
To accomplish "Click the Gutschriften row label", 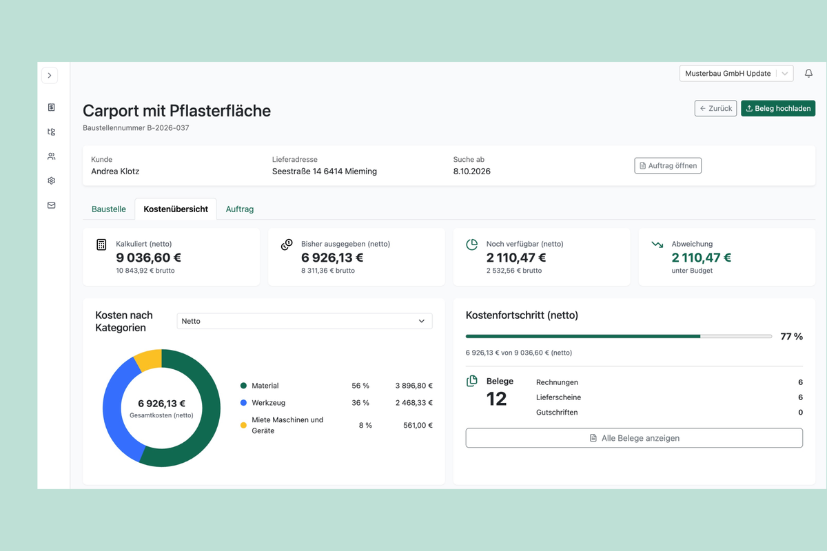I will coord(557,413).
